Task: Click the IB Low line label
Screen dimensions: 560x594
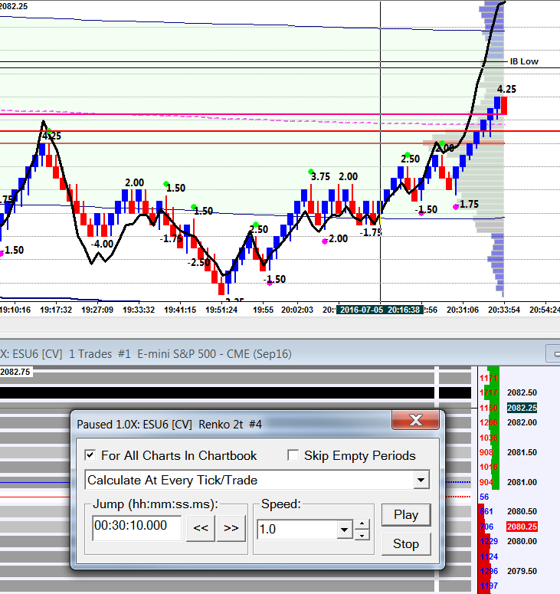Action: pyautogui.click(x=524, y=61)
